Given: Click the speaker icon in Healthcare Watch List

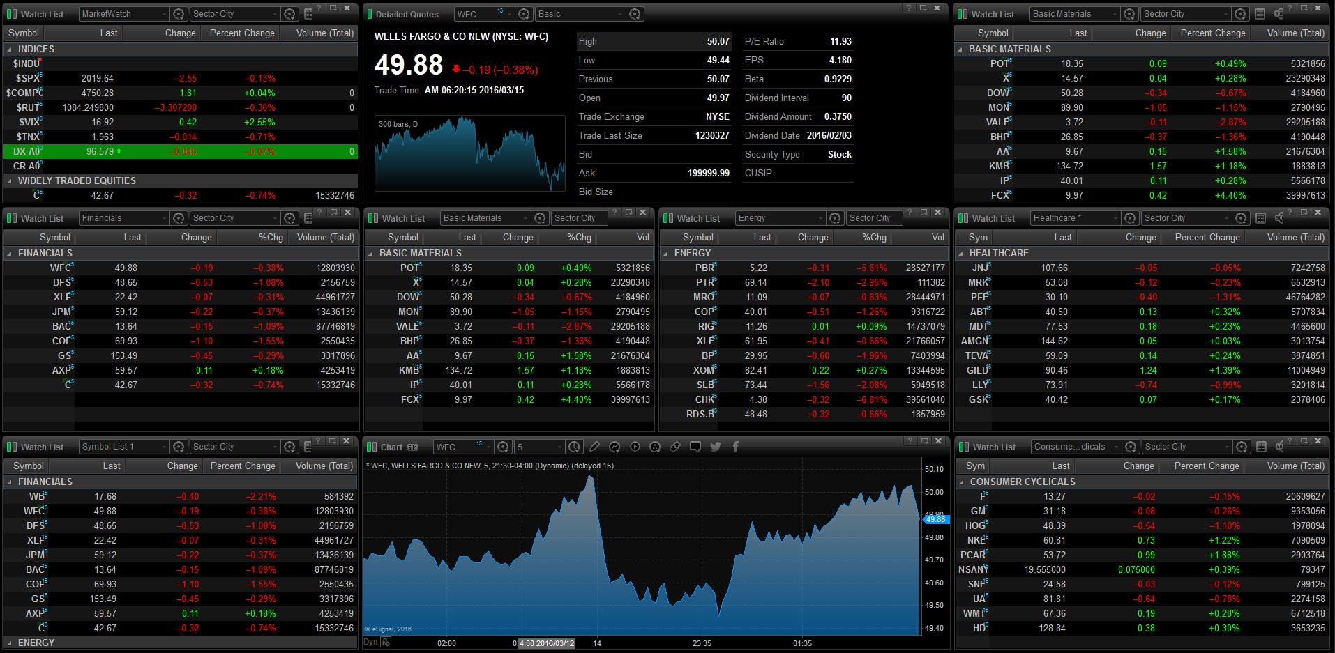Looking at the screenshot, I should tap(1279, 218).
